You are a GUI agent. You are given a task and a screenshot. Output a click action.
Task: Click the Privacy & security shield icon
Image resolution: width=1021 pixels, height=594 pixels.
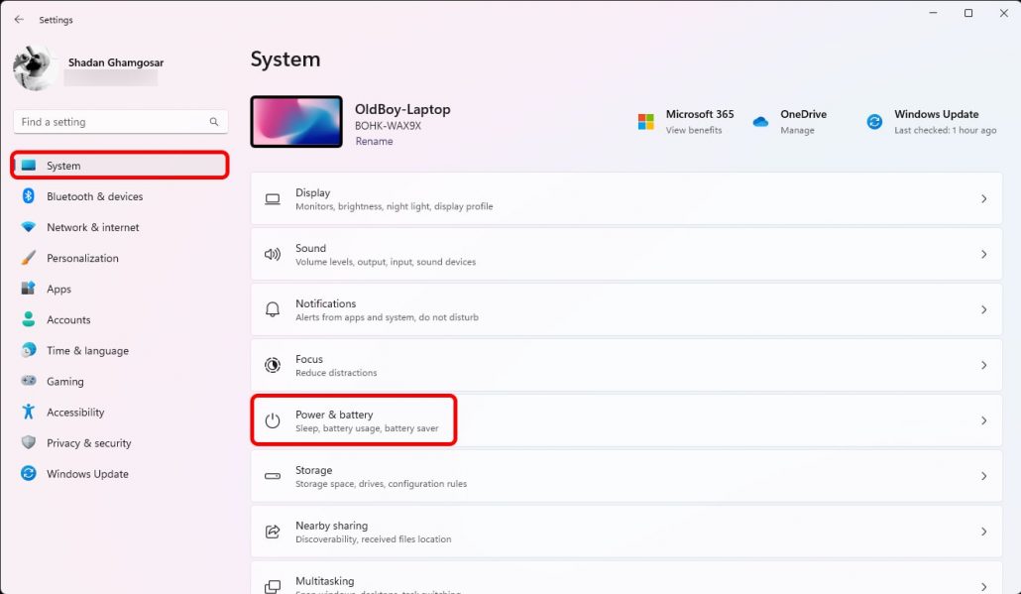tap(29, 443)
